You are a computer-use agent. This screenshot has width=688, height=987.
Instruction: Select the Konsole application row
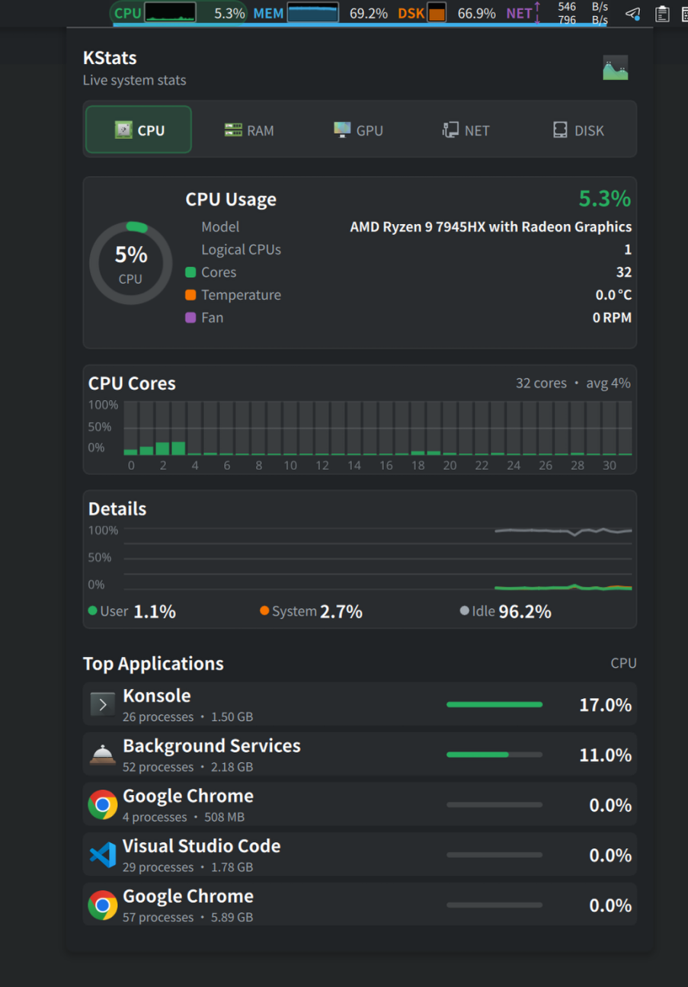360,705
